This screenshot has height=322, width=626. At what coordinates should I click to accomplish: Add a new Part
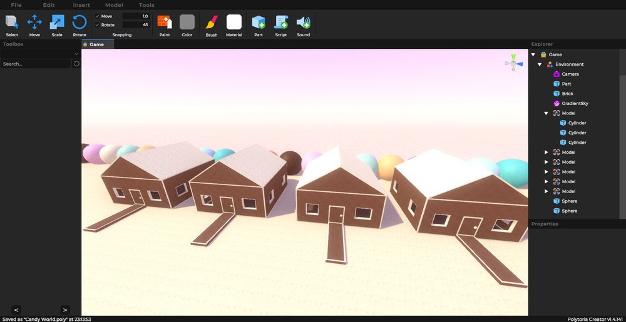pyautogui.click(x=259, y=26)
